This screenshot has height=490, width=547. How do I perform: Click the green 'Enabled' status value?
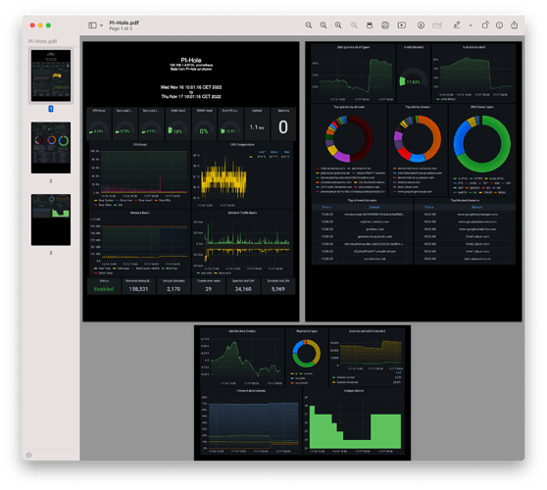tap(104, 289)
